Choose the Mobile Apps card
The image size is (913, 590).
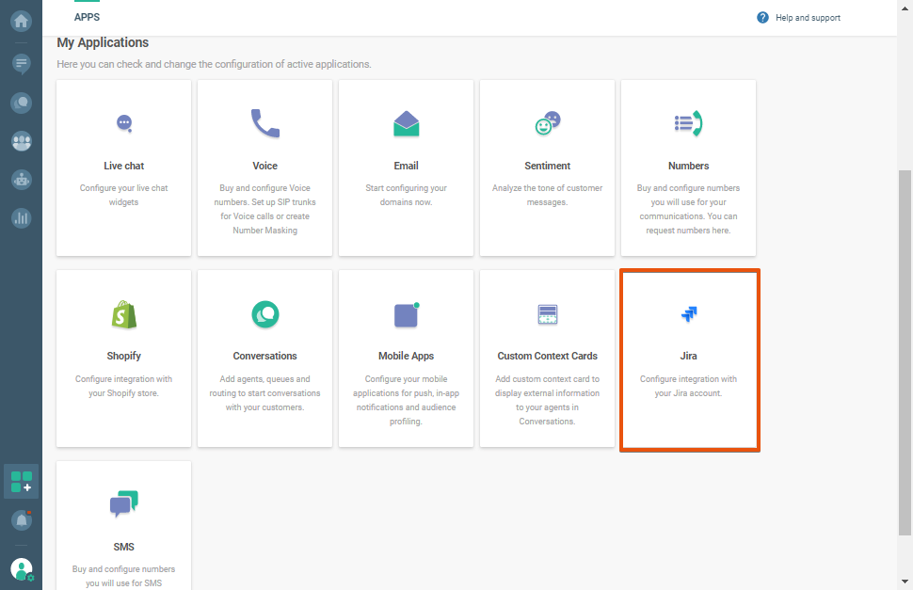pos(406,359)
